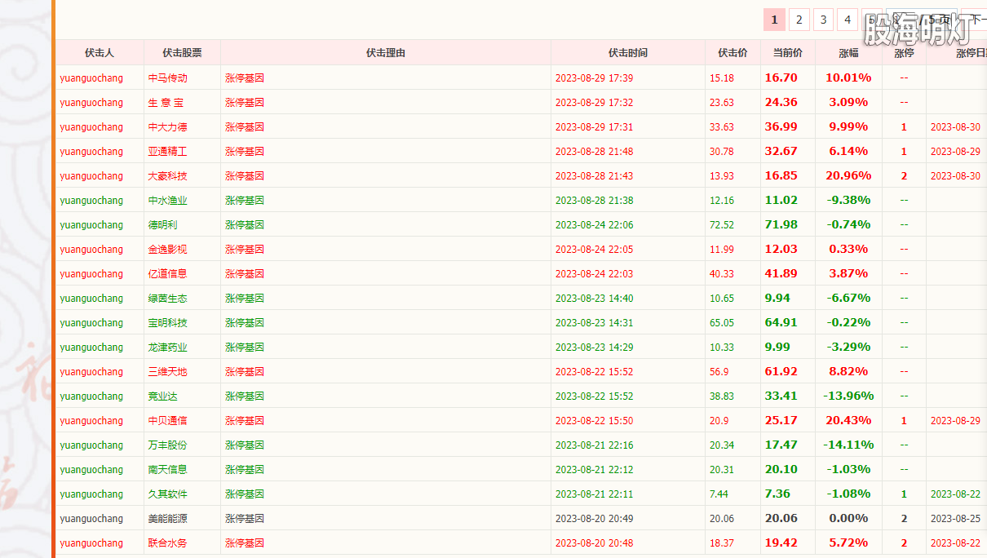Open stock 中大力德

[x=167, y=127]
